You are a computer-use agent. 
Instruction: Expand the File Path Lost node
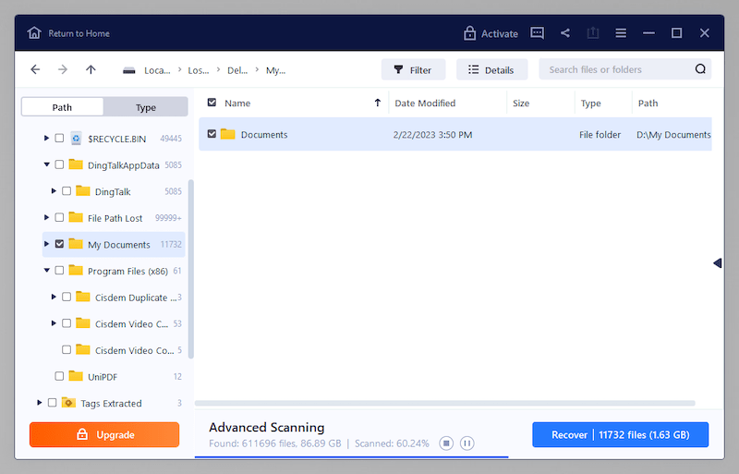coord(46,217)
